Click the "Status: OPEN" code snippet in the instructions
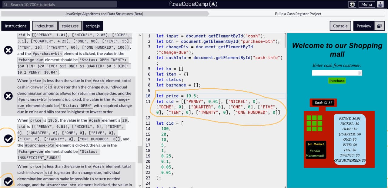This screenshot has width=388, height=188. (76, 106)
